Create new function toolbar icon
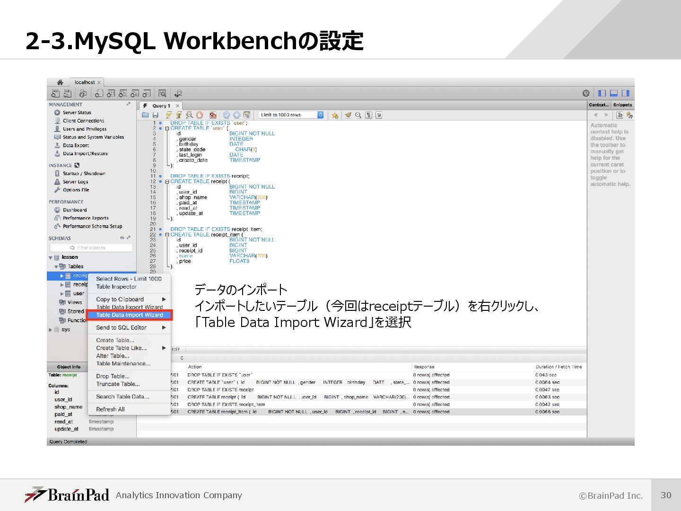Viewport: 681px width, 511px height. coord(147,94)
